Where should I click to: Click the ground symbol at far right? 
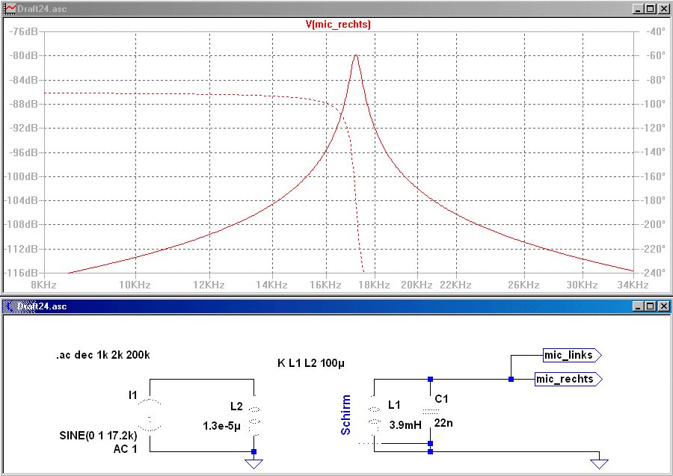(x=599, y=463)
